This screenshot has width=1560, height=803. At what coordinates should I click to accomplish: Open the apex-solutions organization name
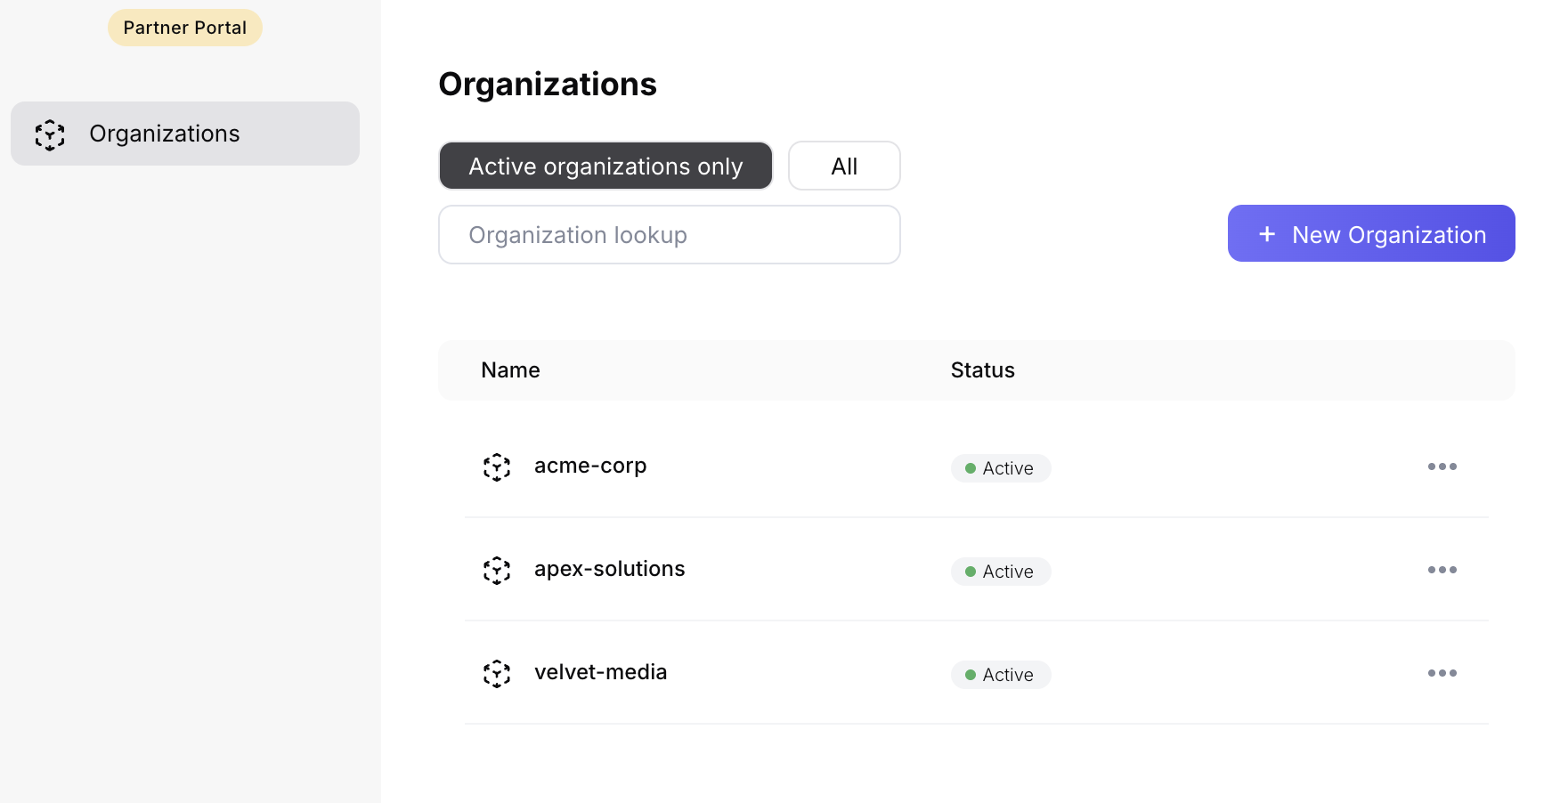click(x=609, y=570)
